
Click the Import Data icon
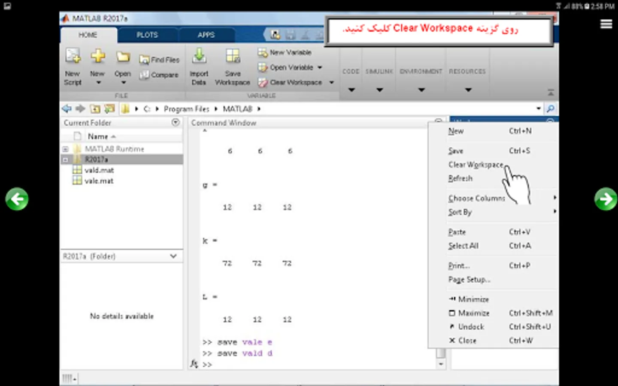point(199,56)
